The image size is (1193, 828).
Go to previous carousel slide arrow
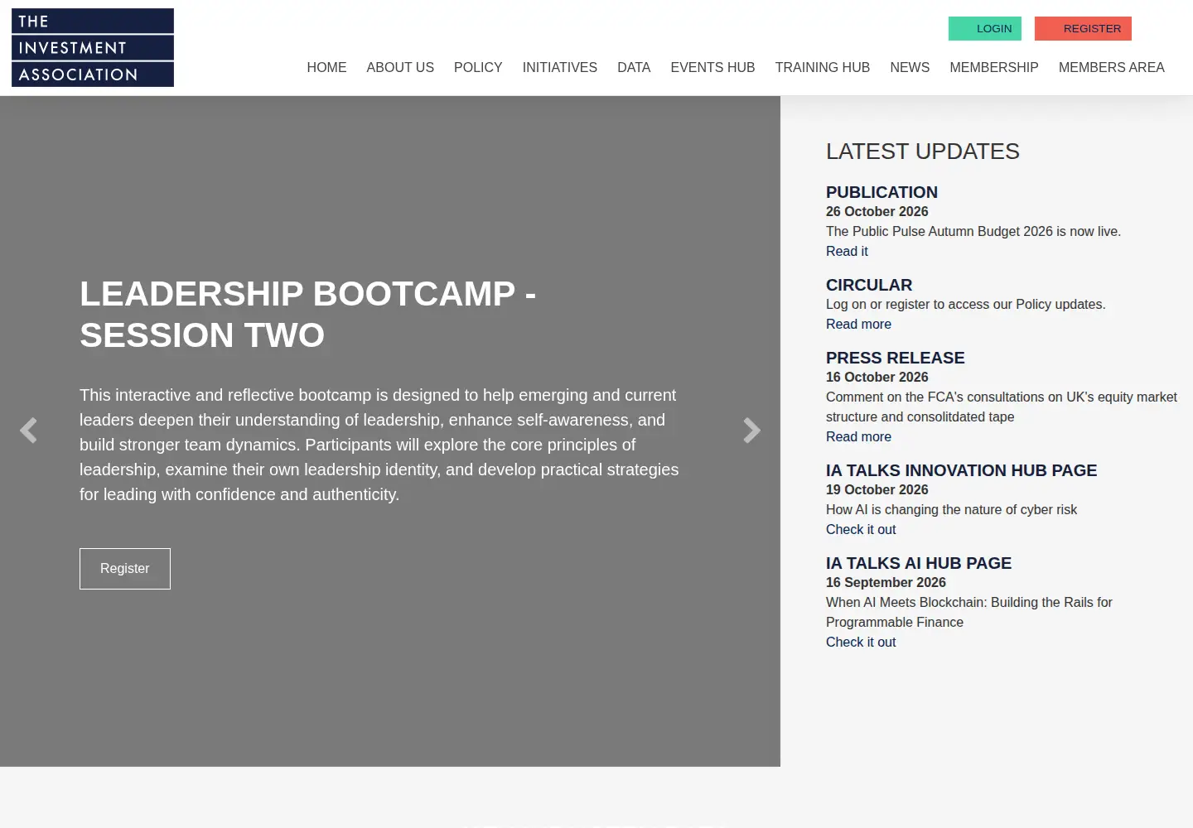[29, 431]
